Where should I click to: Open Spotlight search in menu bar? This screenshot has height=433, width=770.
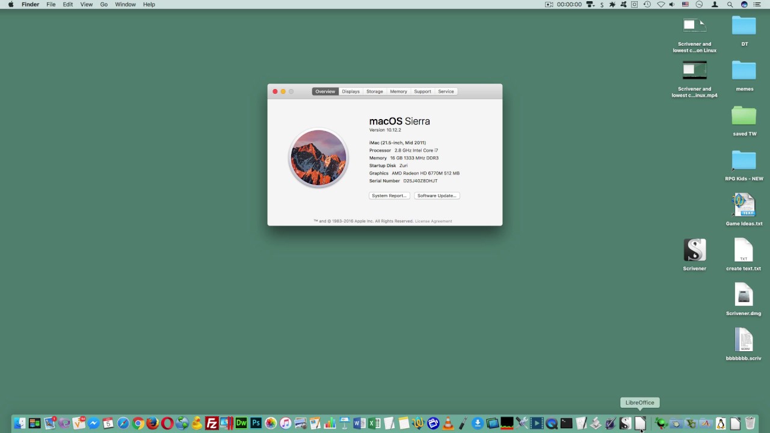click(x=730, y=4)
